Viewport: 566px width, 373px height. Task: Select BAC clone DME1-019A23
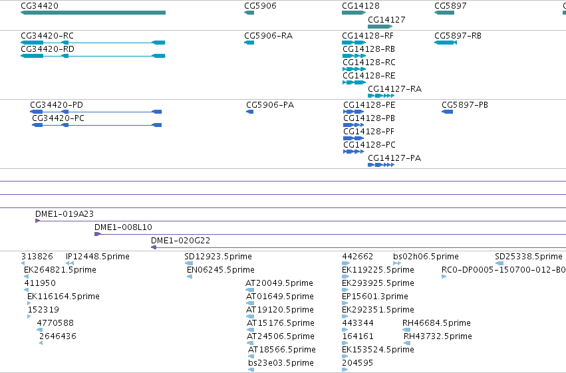coord(301,221)
